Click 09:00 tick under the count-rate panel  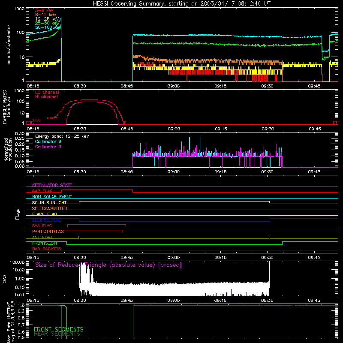[x=174, y=86]
